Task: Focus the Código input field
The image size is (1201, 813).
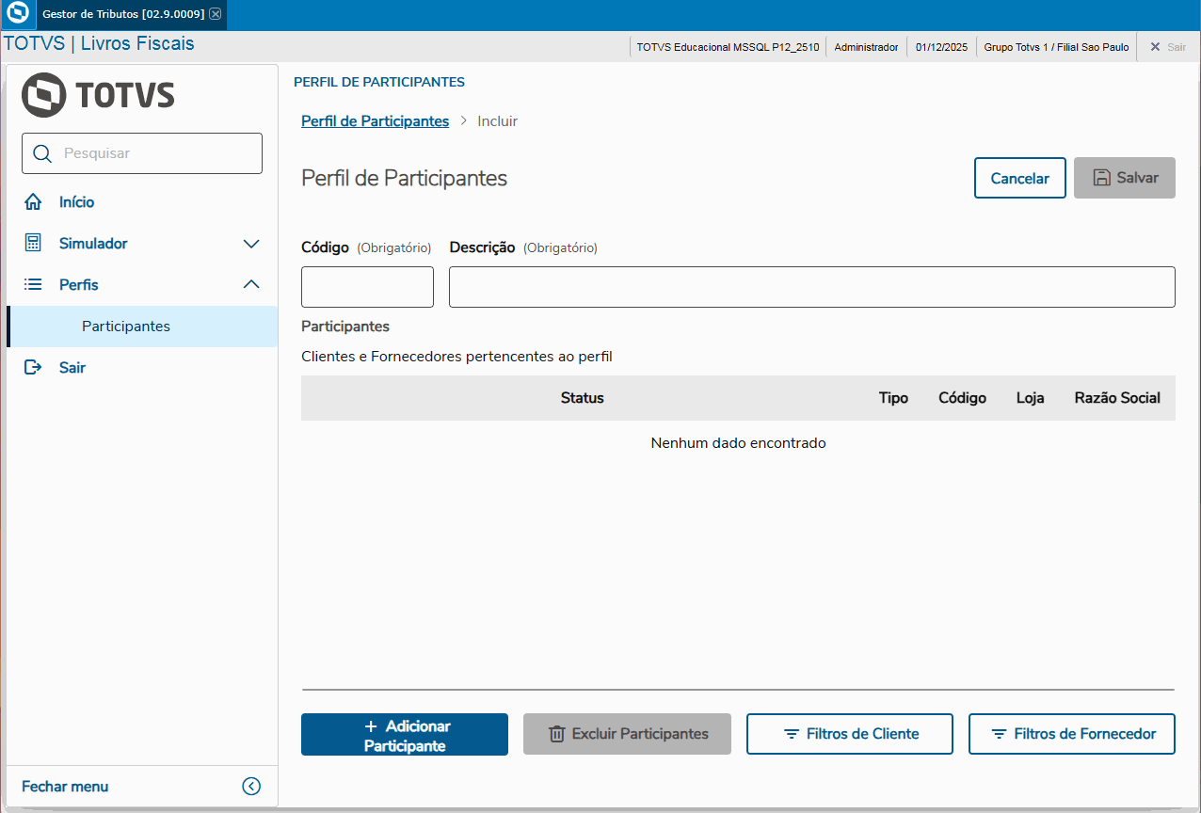Action: 367,287
